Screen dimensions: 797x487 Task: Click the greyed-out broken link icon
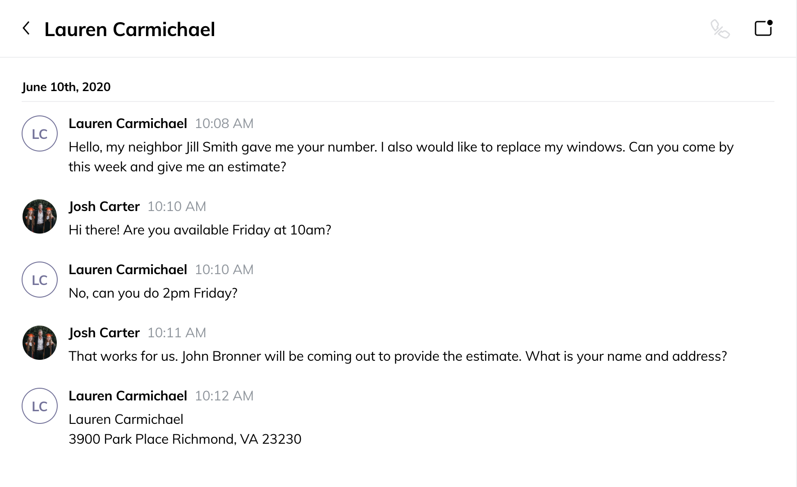point(720,29)
